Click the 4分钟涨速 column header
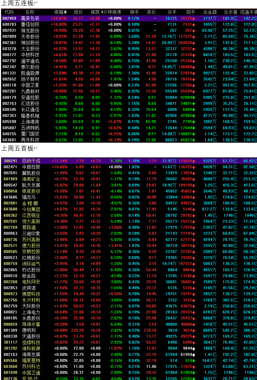 tap(111, 12)
